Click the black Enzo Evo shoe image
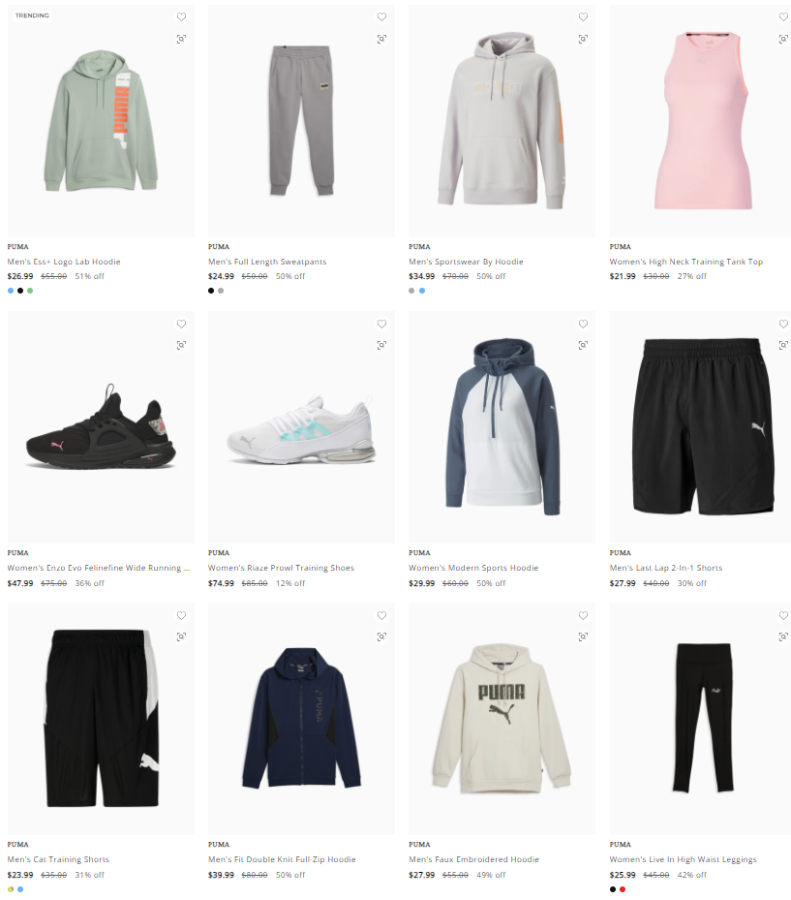791x900 pixels. pos(101,427)
